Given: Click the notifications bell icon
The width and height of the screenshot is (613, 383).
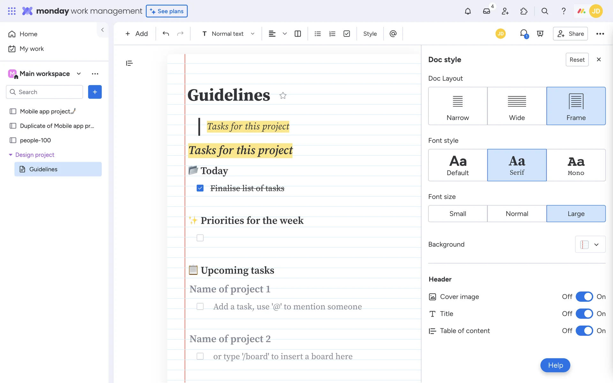Looking at the screenshot, I should [467, 11].
